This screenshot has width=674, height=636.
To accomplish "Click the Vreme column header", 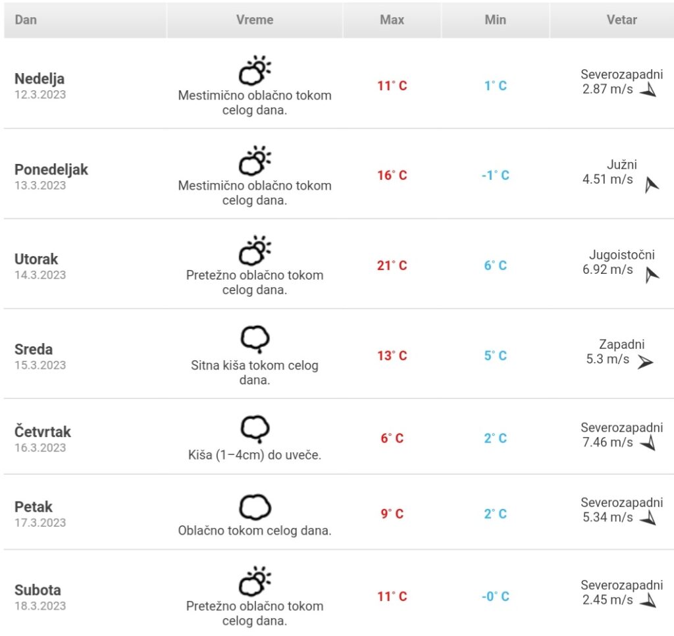I will tap(255, 20).
